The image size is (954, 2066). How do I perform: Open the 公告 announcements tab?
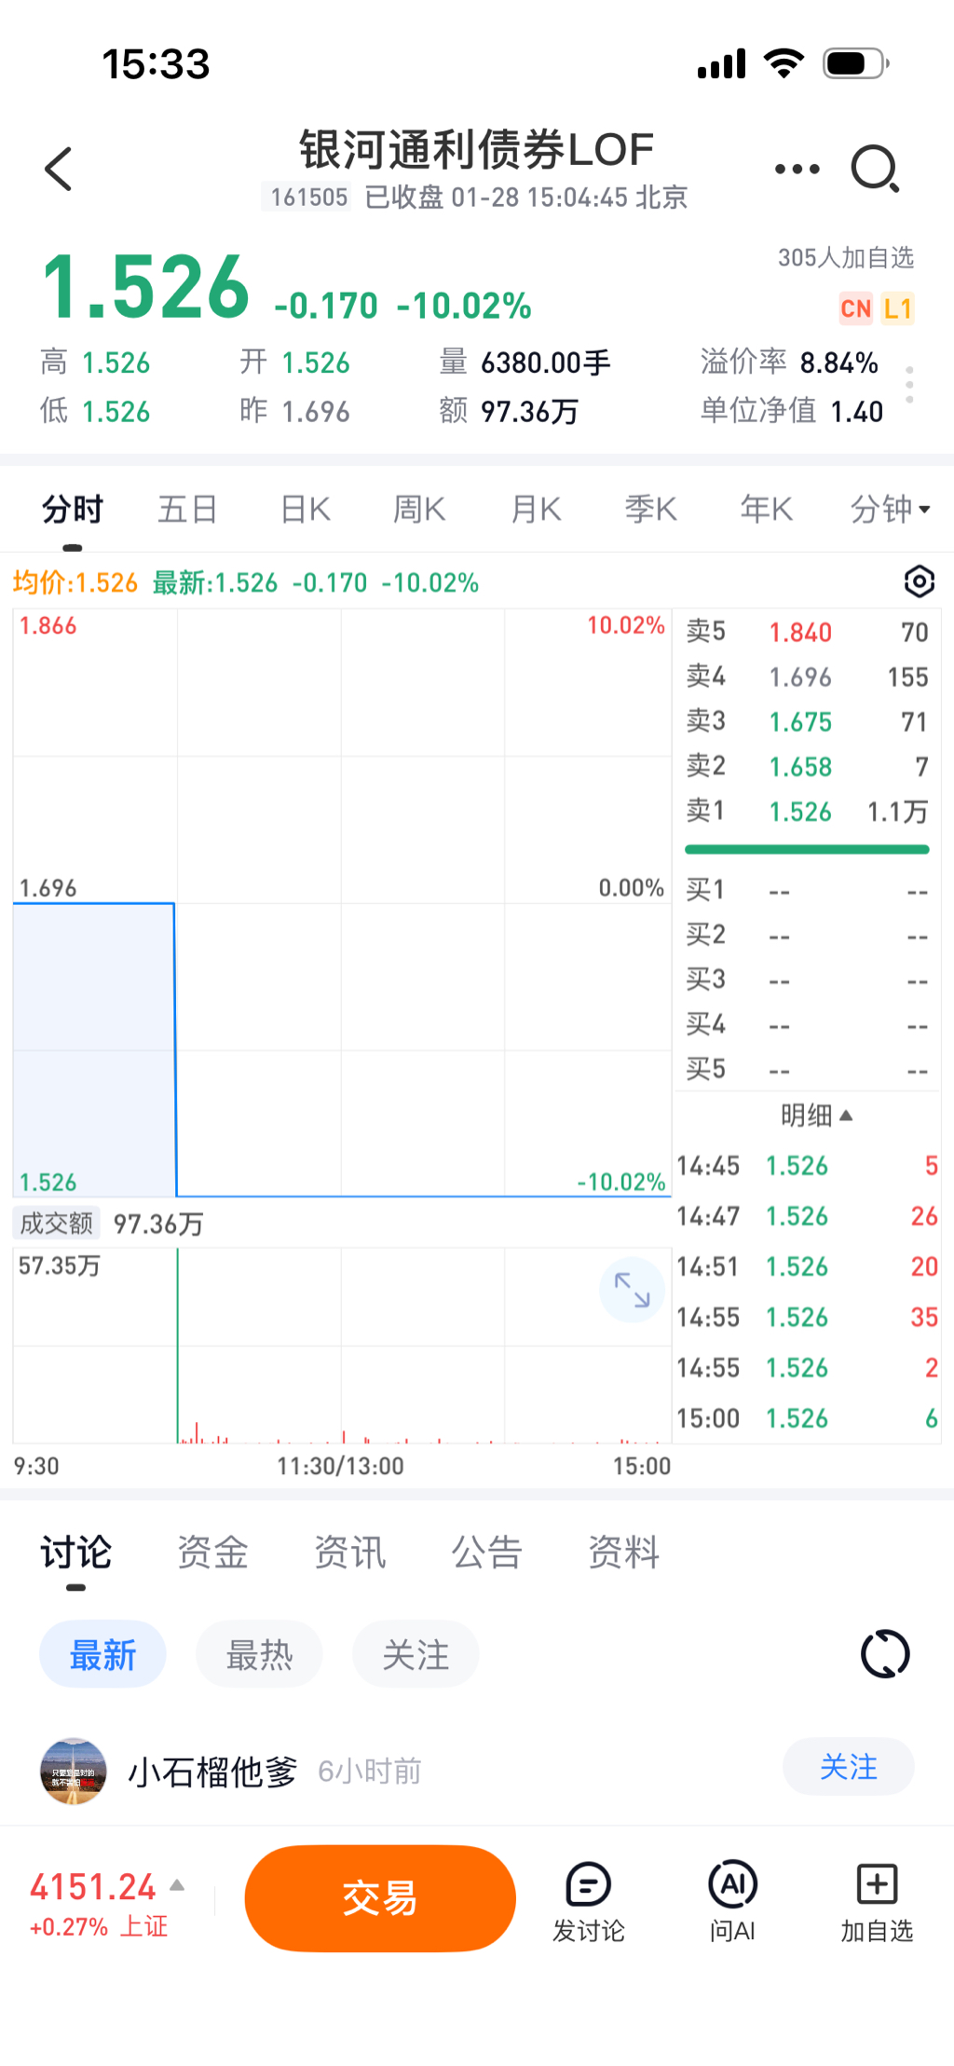[x=486, y=1553]
